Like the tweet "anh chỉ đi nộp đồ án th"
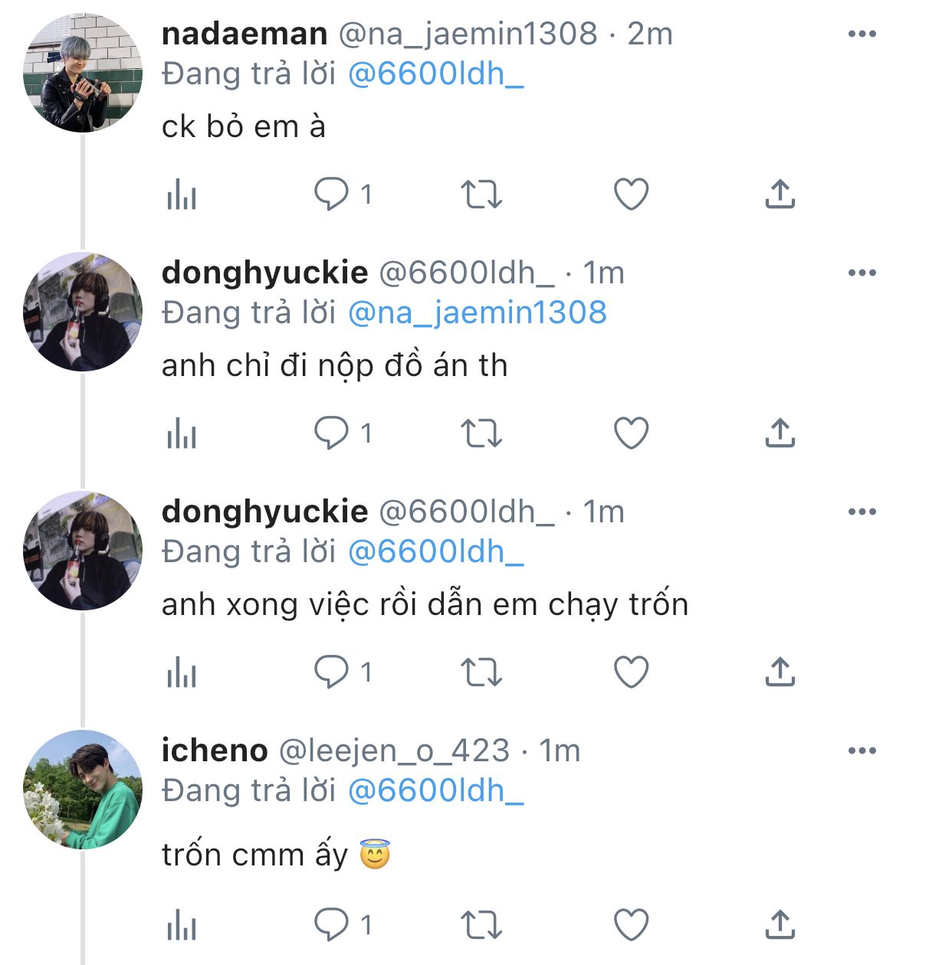The height and width of the screenshot is (965, 952). coord(632,433)
